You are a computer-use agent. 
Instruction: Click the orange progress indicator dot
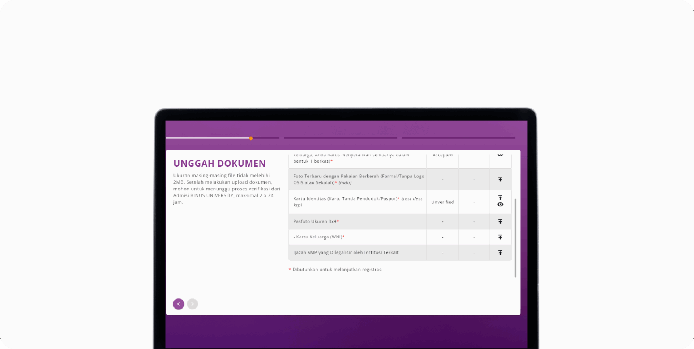pos(251,138)
